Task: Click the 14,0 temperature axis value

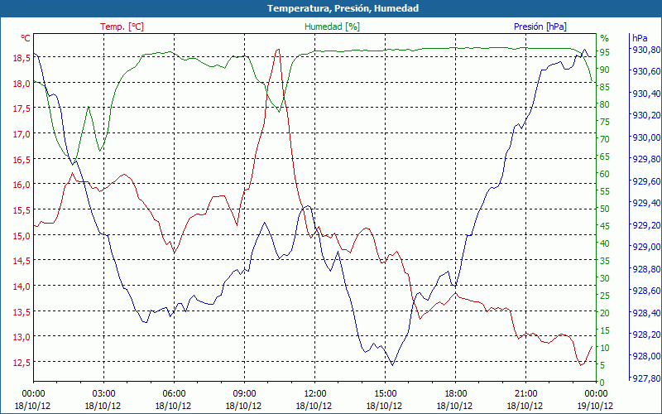Action: point(22,286)
